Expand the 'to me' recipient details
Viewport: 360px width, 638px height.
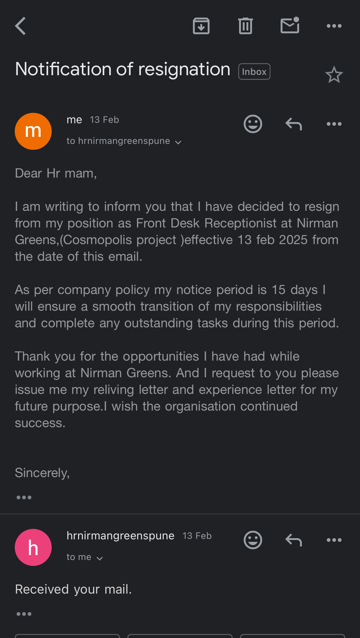click(99, 558)
